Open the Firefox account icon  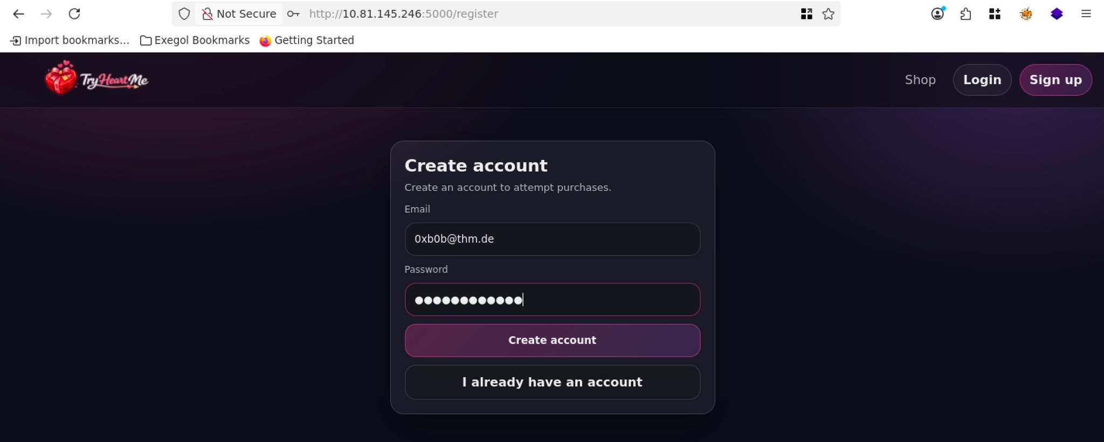tap(938, 14)
